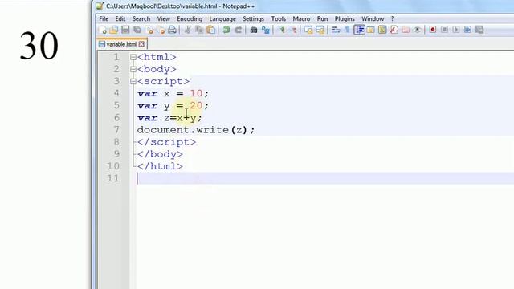Viewport: 514px width, 289px height.
Task: Click the </script> closing tag
Action: (x=166, y=142)
